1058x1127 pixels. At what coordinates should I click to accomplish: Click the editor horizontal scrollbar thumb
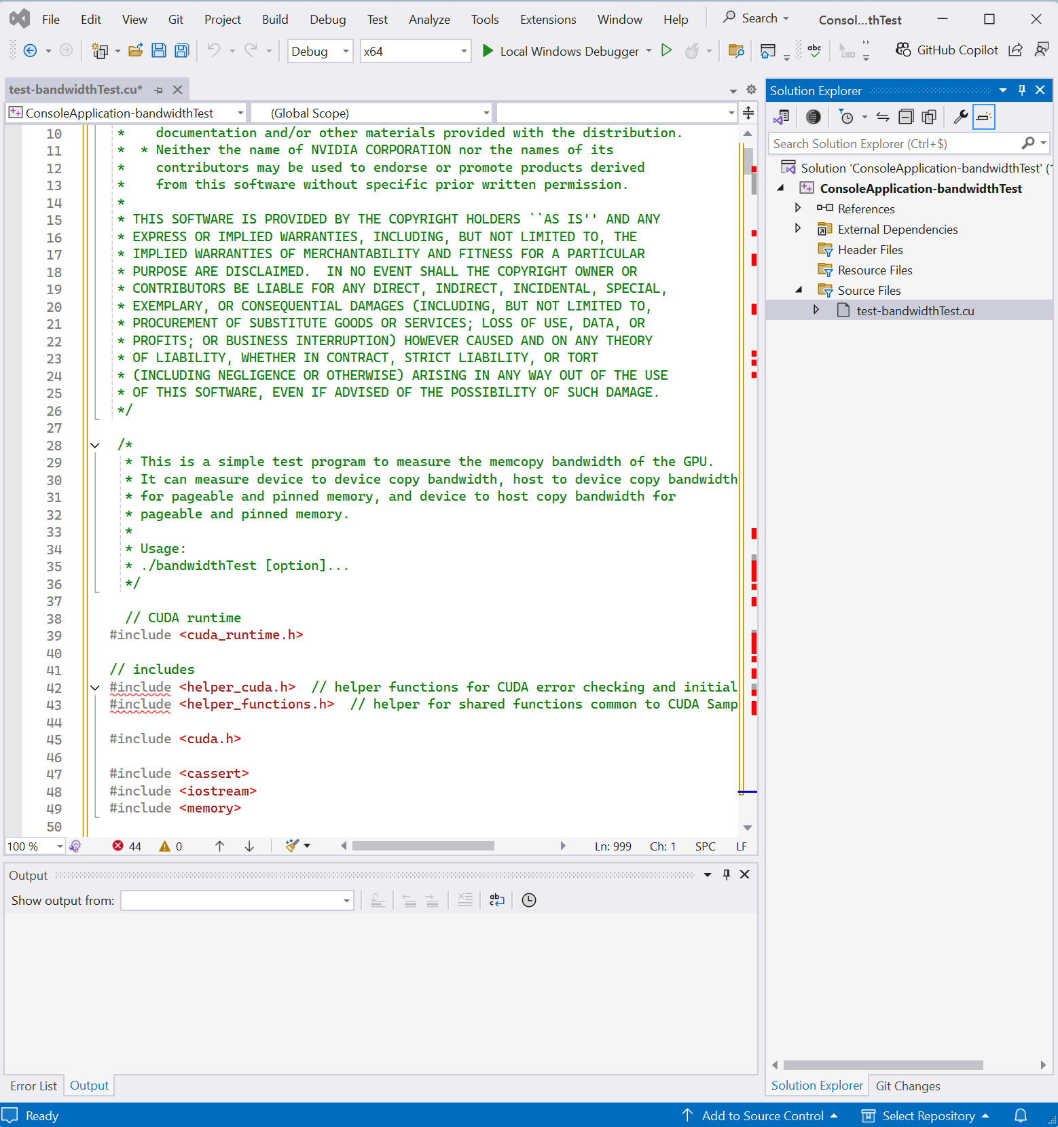click(x=422, y=846)
